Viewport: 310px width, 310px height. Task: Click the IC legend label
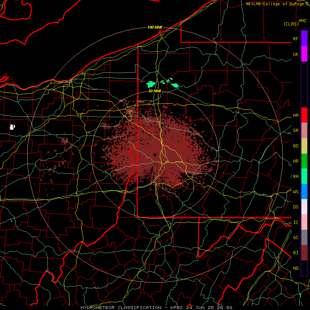pyautogui.click(x=296, y=223)
